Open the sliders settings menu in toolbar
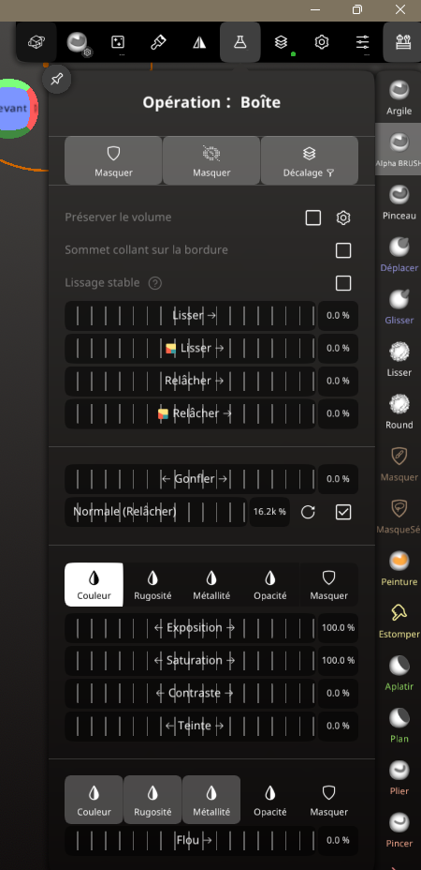 [363, 42]
